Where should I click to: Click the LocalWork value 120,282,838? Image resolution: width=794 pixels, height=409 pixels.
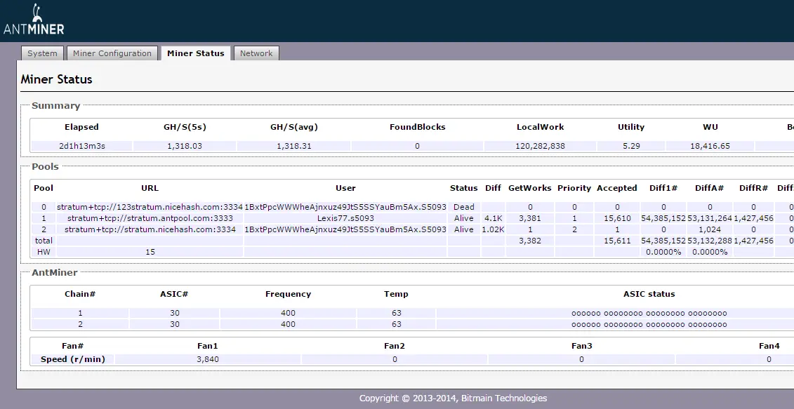pos(540,146)
